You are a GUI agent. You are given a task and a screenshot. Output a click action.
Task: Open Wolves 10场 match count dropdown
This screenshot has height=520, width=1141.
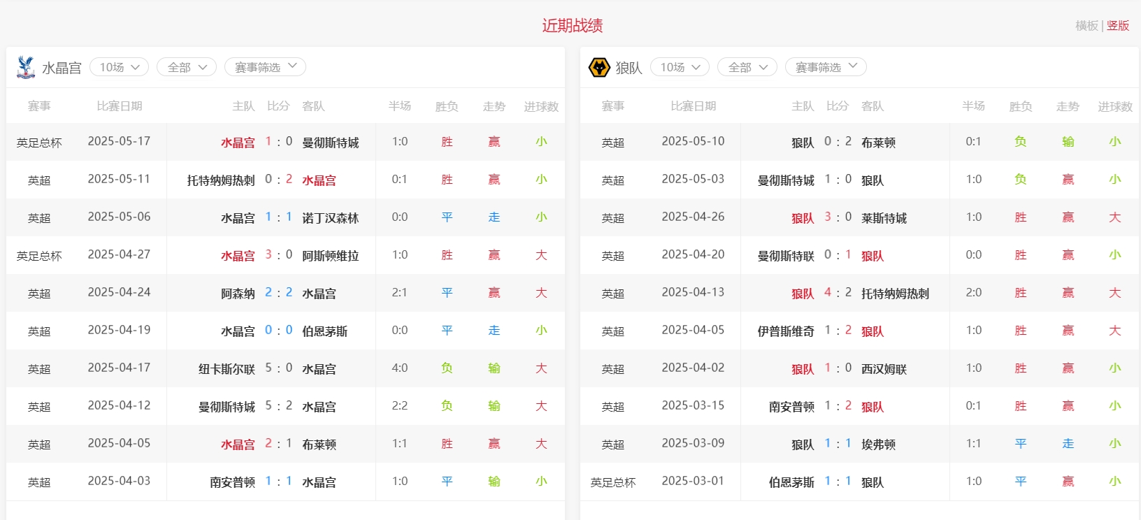coord(680,67)
